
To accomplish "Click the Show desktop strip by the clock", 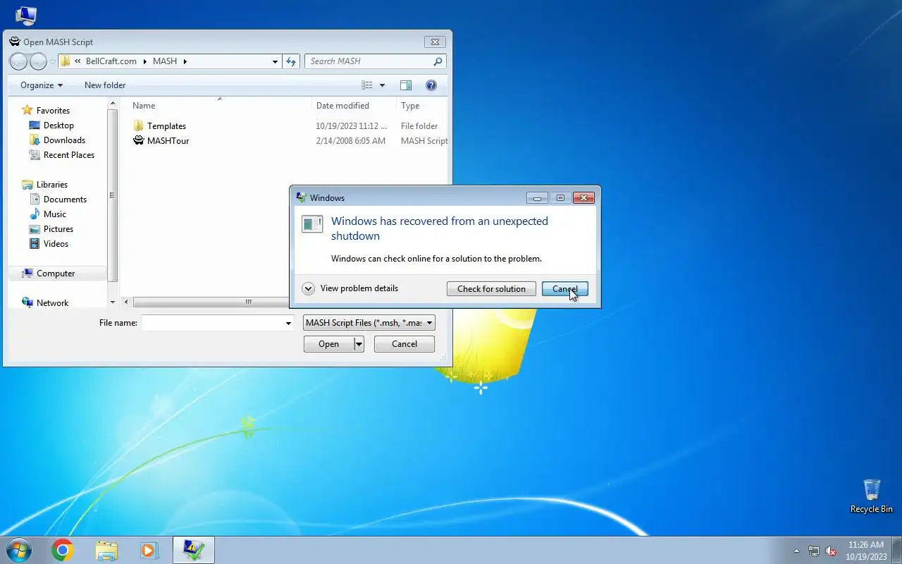I will click(x=897, y=551).
